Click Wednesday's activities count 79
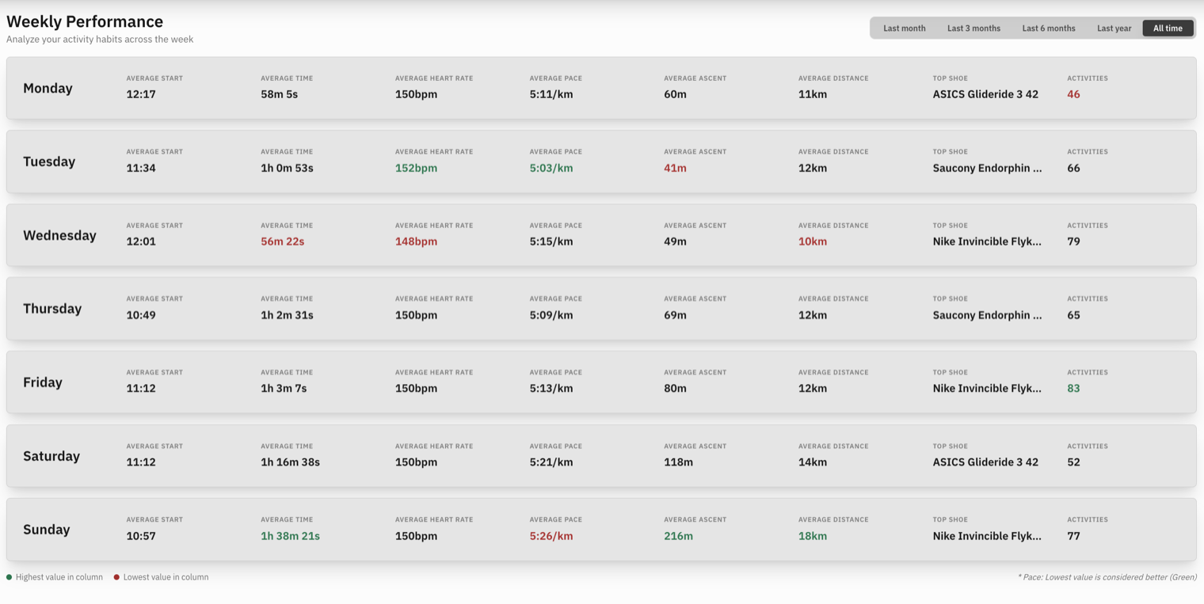 (x=1073, y=241)
